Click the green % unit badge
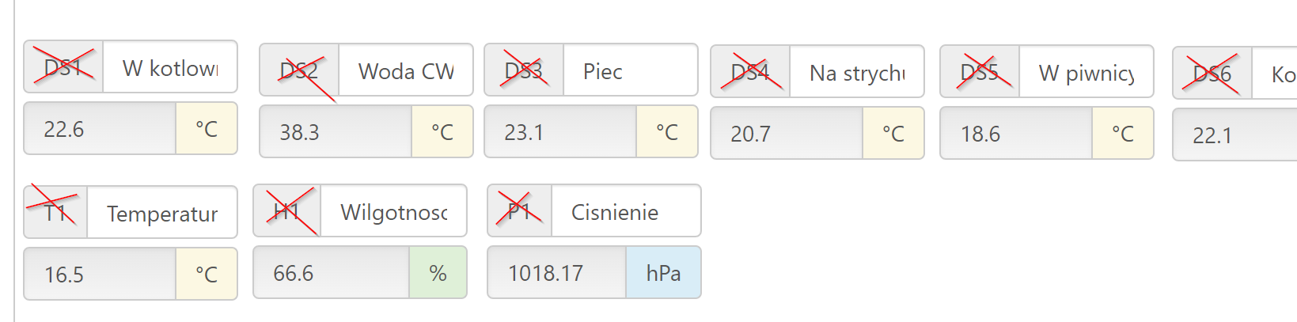The image size is (1297, 322). (x=438, y=273)
